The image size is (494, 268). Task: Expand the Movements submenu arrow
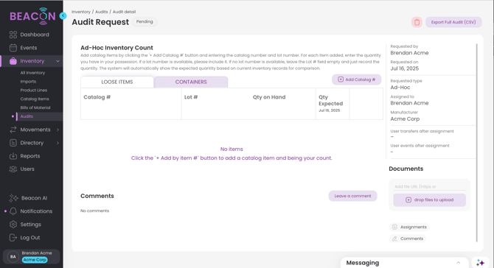(58, 130)
